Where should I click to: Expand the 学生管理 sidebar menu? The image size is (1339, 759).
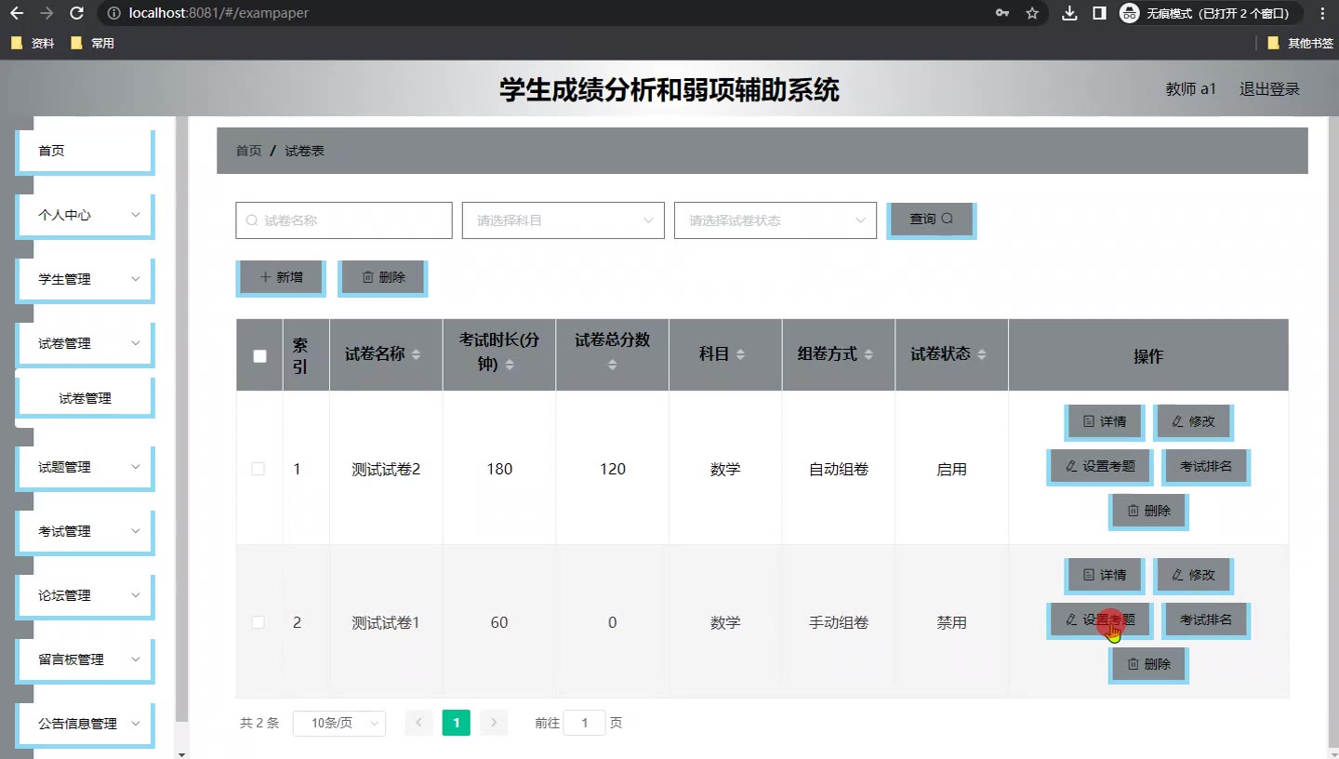[x=86, y=279]
